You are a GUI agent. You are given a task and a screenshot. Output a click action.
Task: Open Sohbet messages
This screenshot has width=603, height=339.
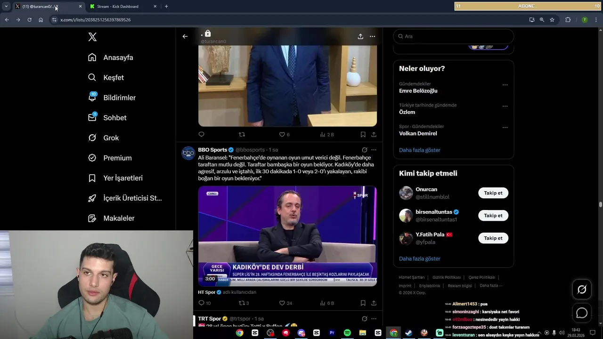click(107, 118)
